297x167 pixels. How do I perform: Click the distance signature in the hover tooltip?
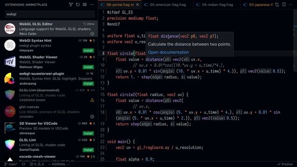point(183,36)
